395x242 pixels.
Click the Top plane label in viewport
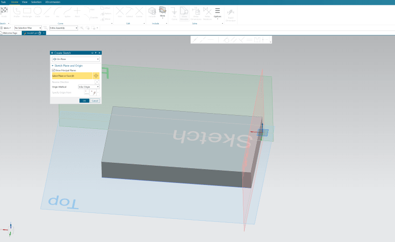pos(63,203)
